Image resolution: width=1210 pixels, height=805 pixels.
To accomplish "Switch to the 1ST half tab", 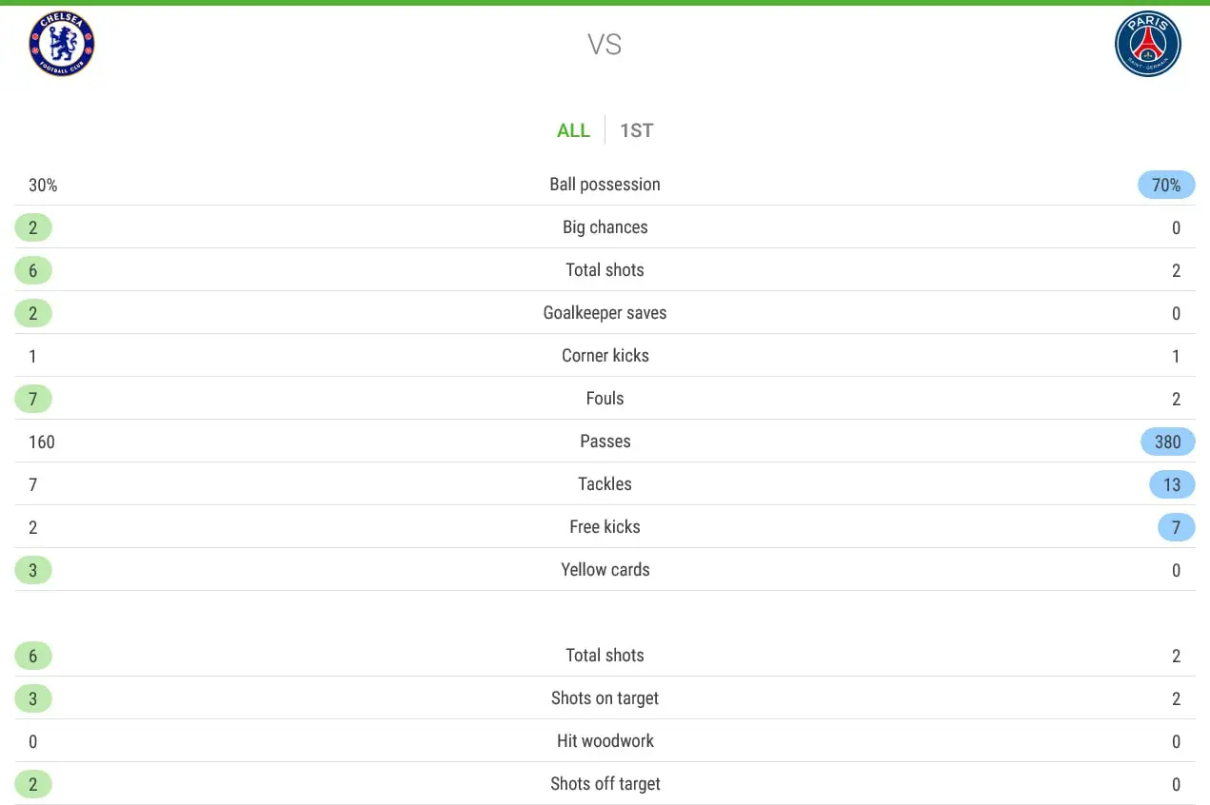I will [636, 130].
